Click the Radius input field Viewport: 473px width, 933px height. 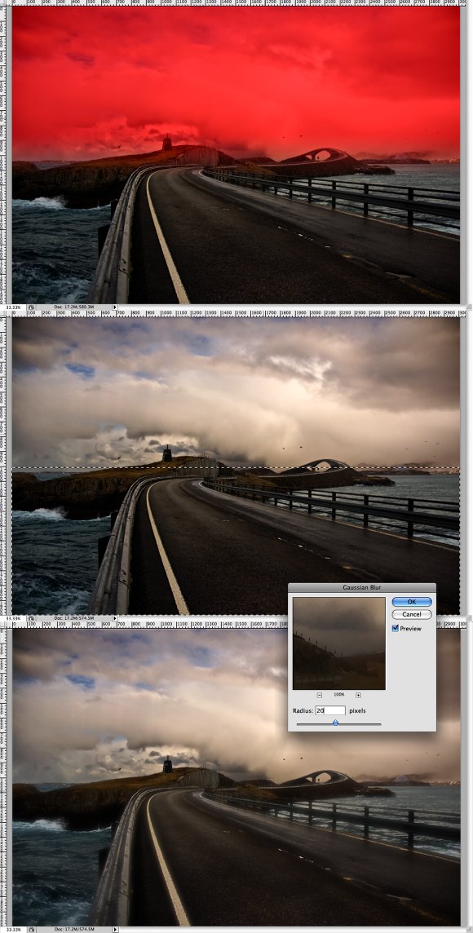[330, 710]
